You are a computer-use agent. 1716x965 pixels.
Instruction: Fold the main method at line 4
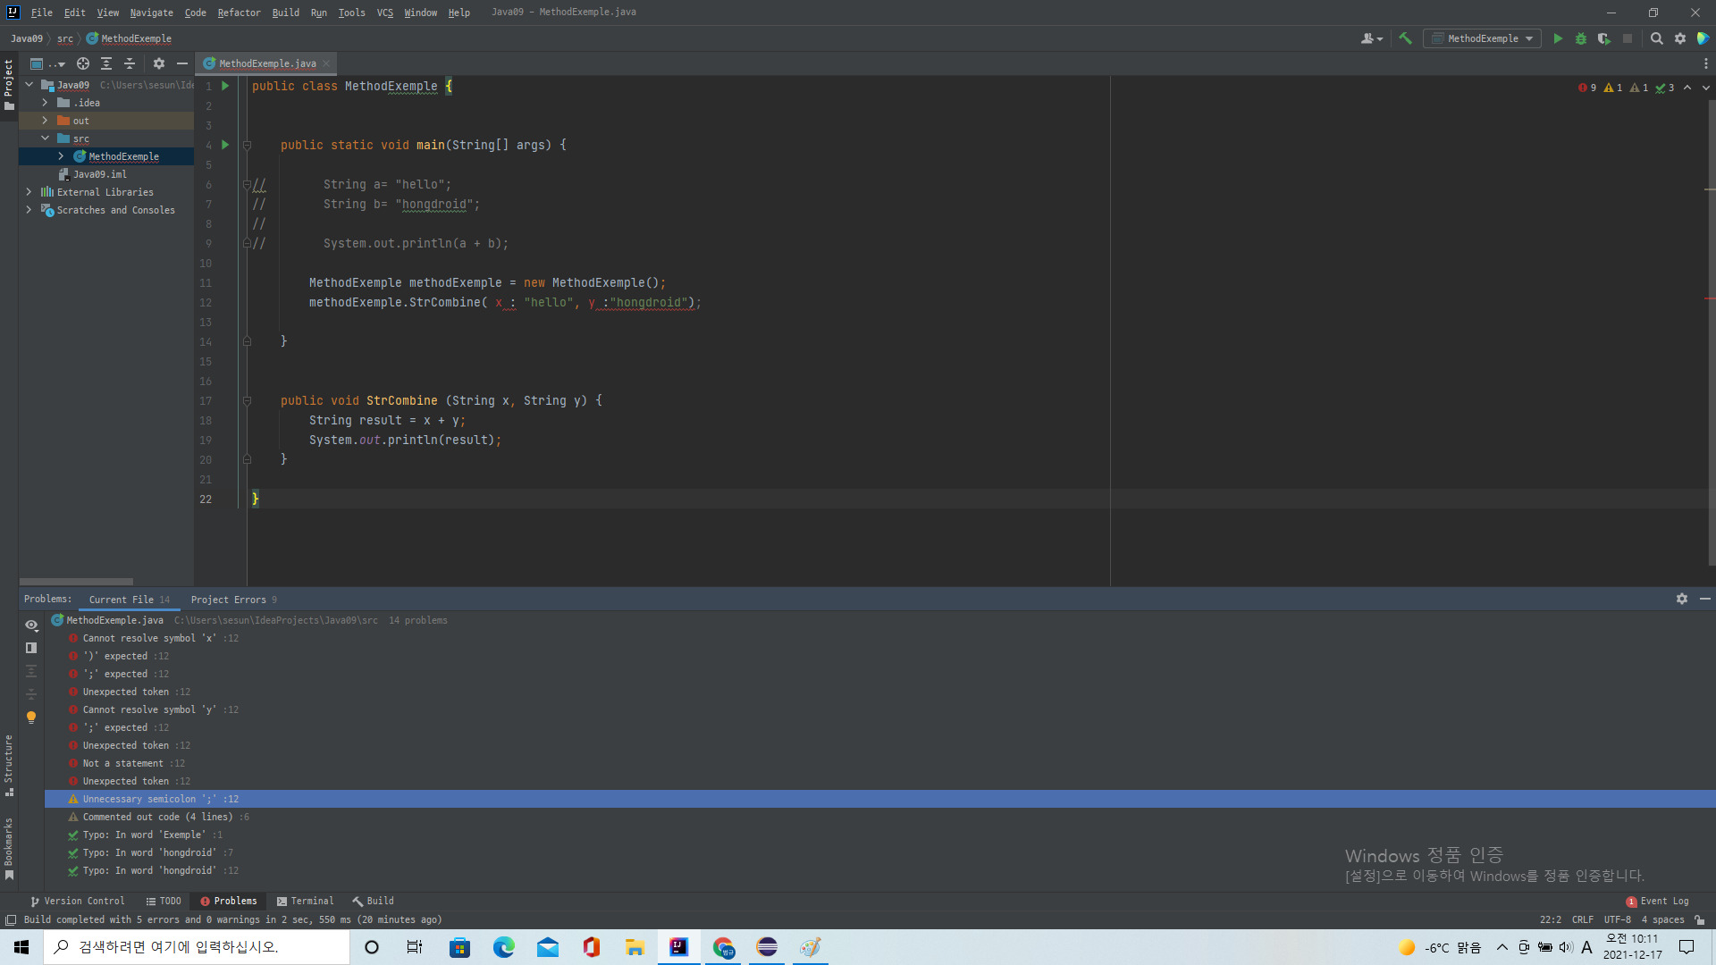[248, 145]
